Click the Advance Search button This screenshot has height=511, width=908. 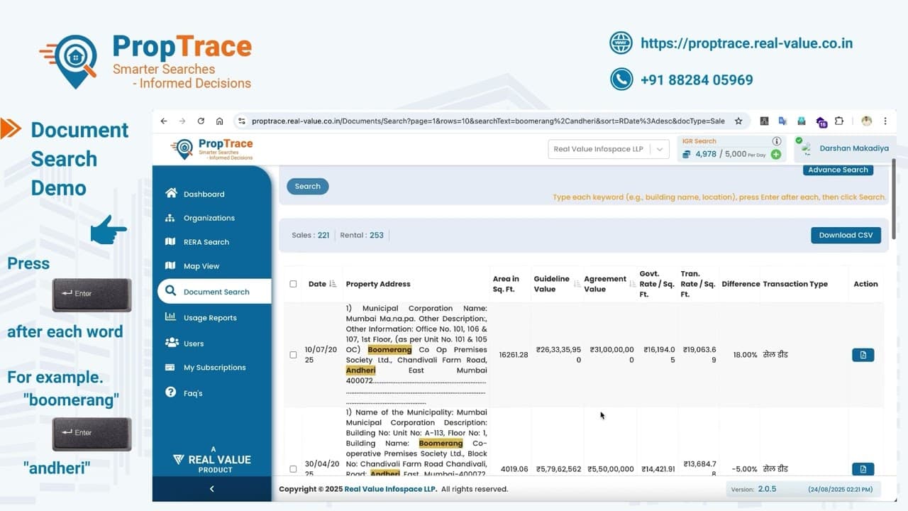tap(838, 170)
